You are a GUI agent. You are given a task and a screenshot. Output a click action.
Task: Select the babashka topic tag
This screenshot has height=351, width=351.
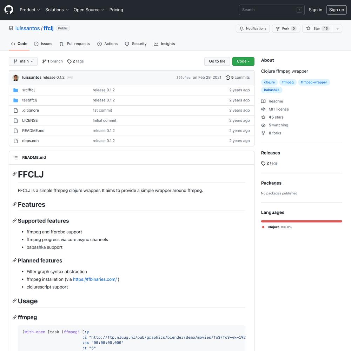coord(272,90)
